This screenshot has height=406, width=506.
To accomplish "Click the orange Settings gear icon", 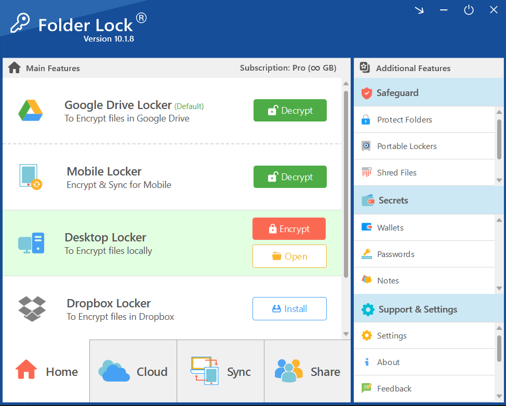I will (367, 335).
